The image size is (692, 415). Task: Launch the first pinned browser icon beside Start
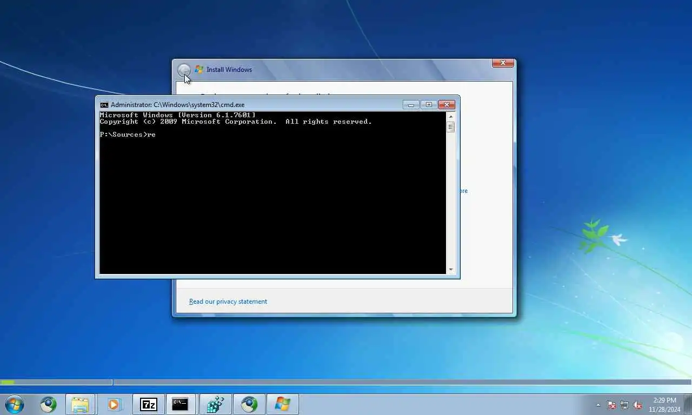(x=48, y=404)
